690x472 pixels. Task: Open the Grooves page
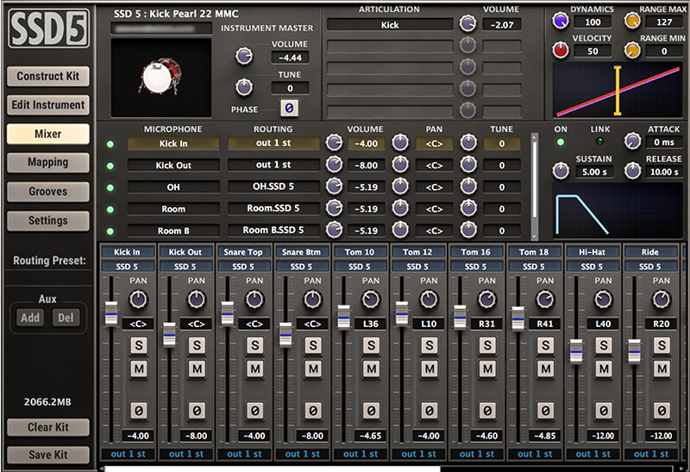tap(47, 192)
